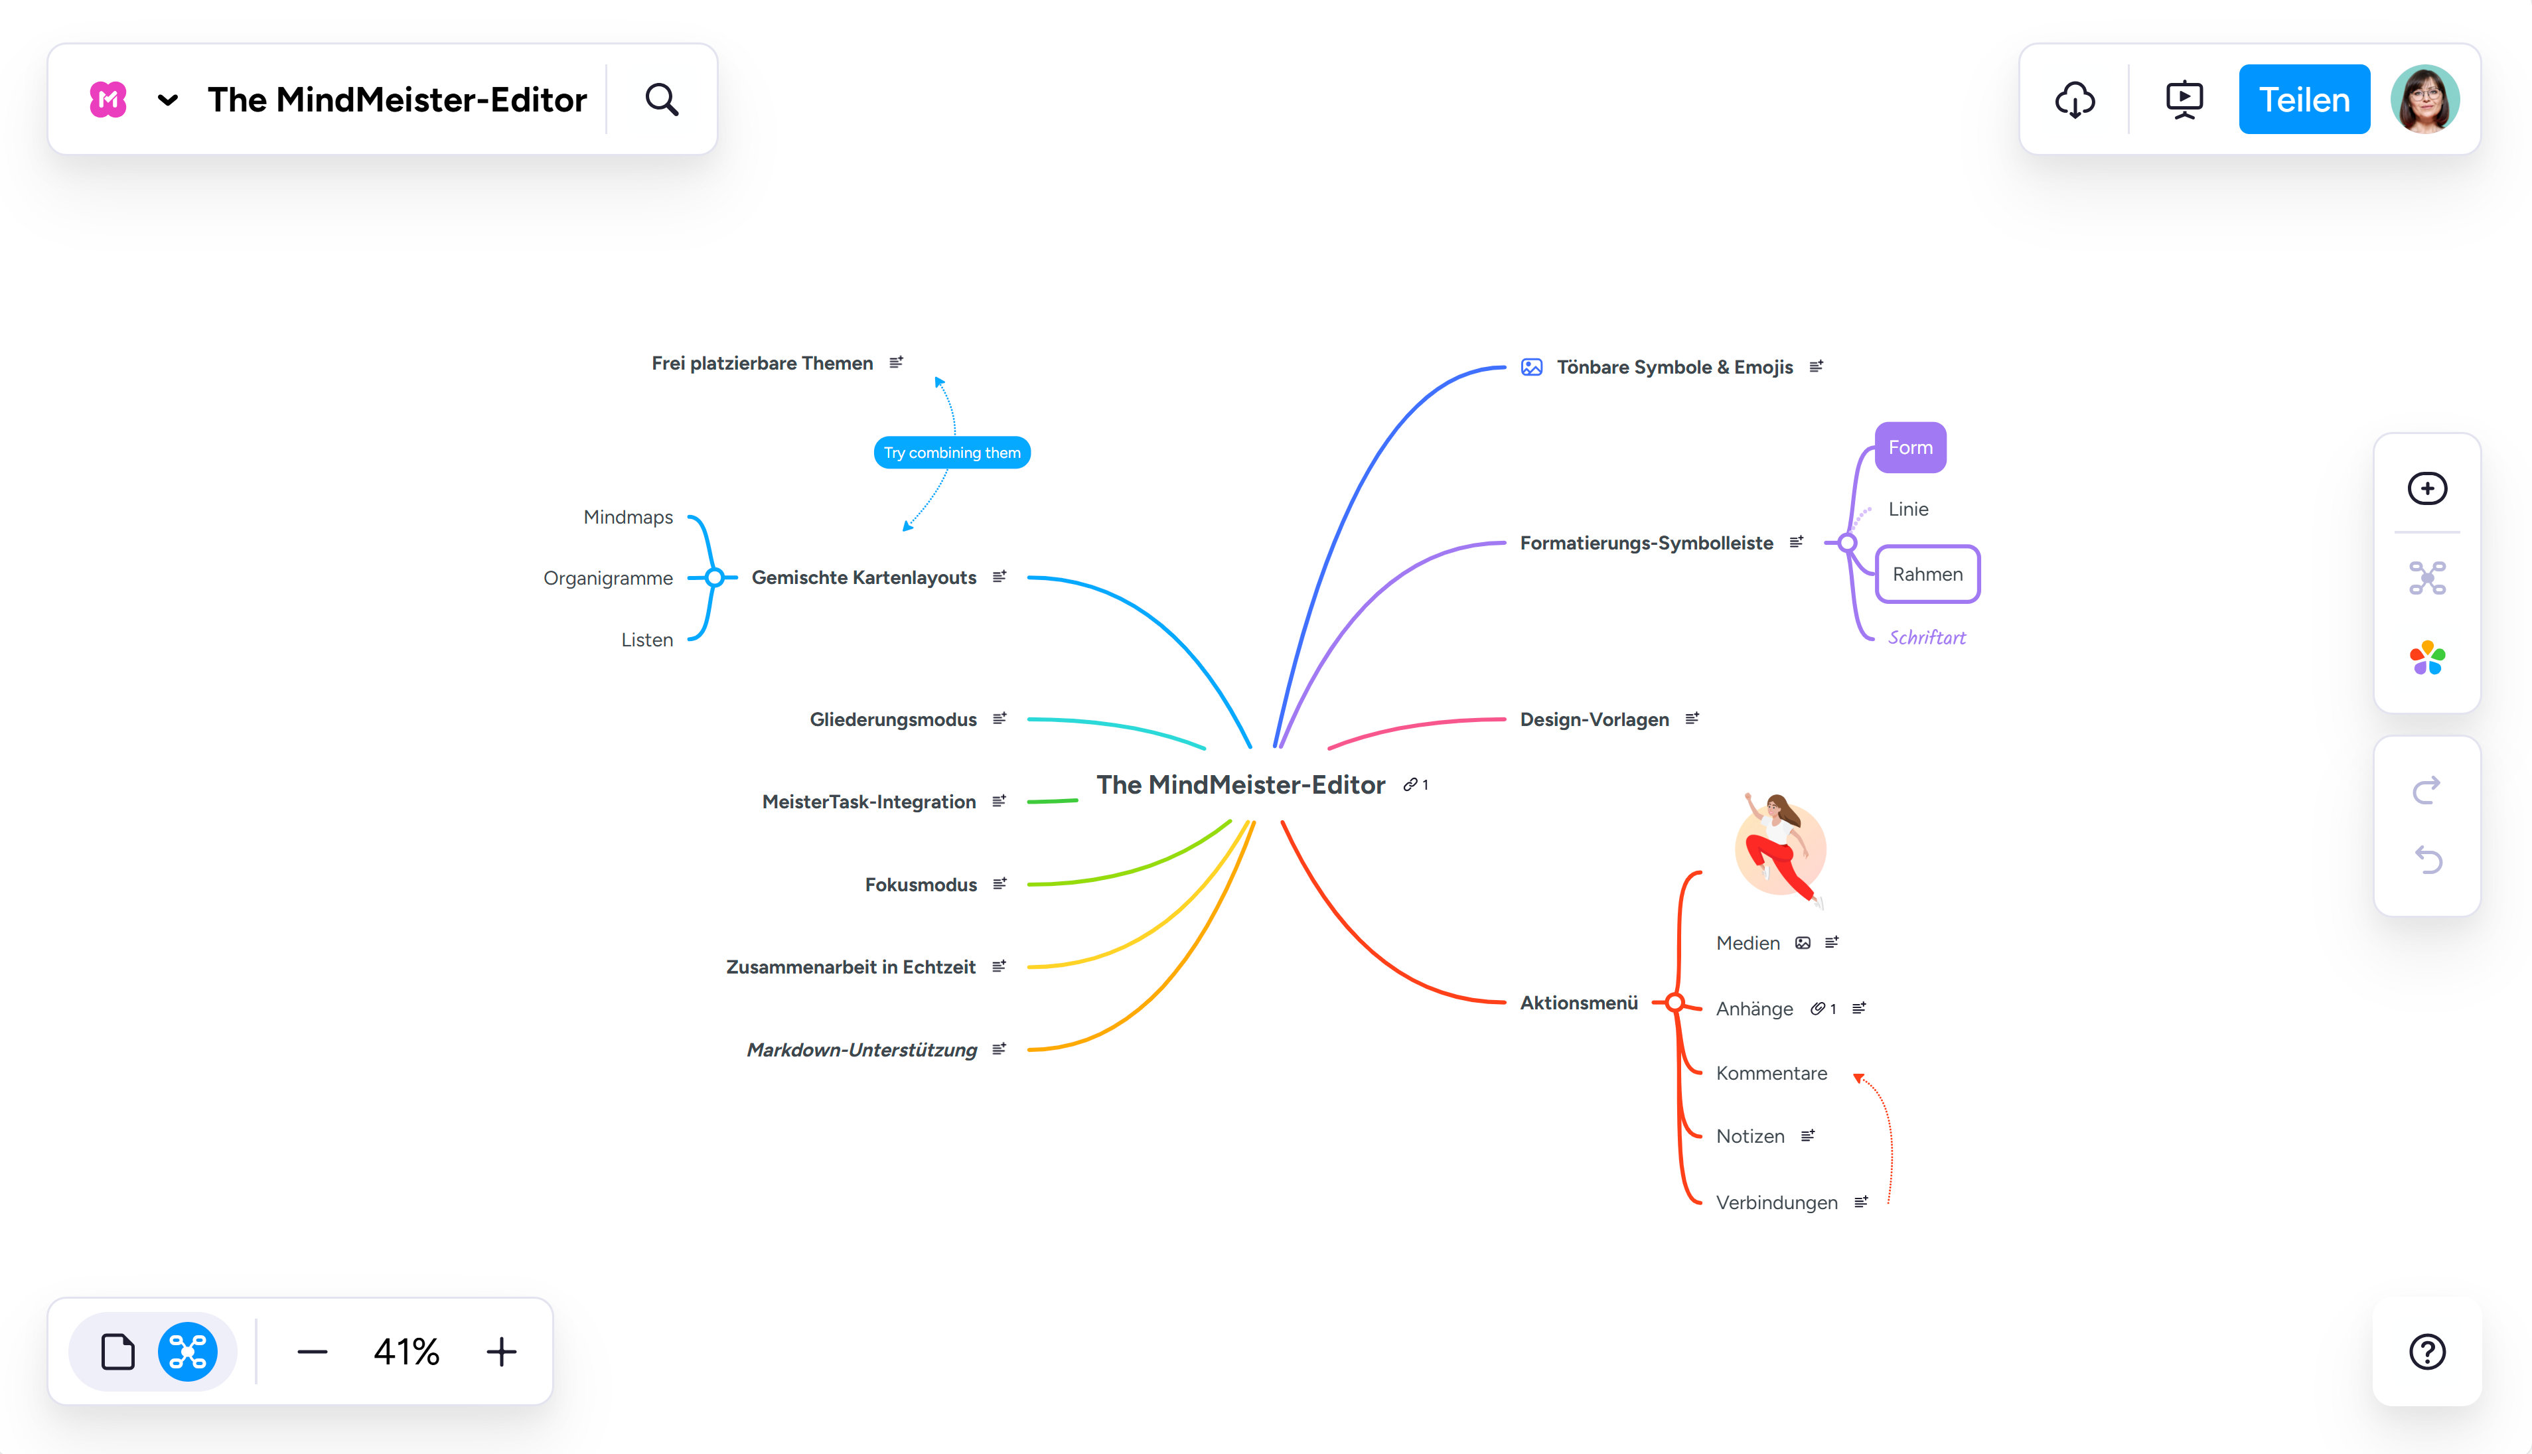Select the Mindmaps subtopic
Image resolution: width=2532 pixels, height=1454 pixels.
pos(628,517)
